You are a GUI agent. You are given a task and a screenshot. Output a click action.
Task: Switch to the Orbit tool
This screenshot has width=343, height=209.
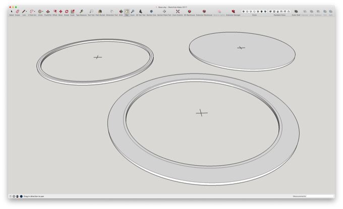coord(121,12)
